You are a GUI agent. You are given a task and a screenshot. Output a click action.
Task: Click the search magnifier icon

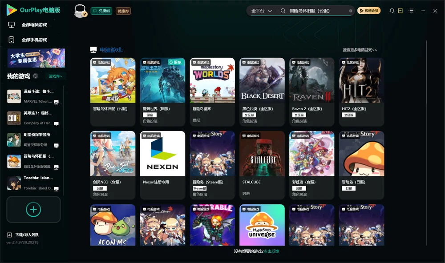pyautogui.click(x=283, y=11)
